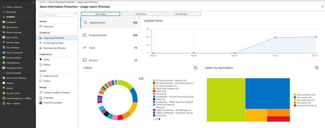Screen dimensions: 325x128
Task: Open the Monitor icon
Action: point(4,83)
